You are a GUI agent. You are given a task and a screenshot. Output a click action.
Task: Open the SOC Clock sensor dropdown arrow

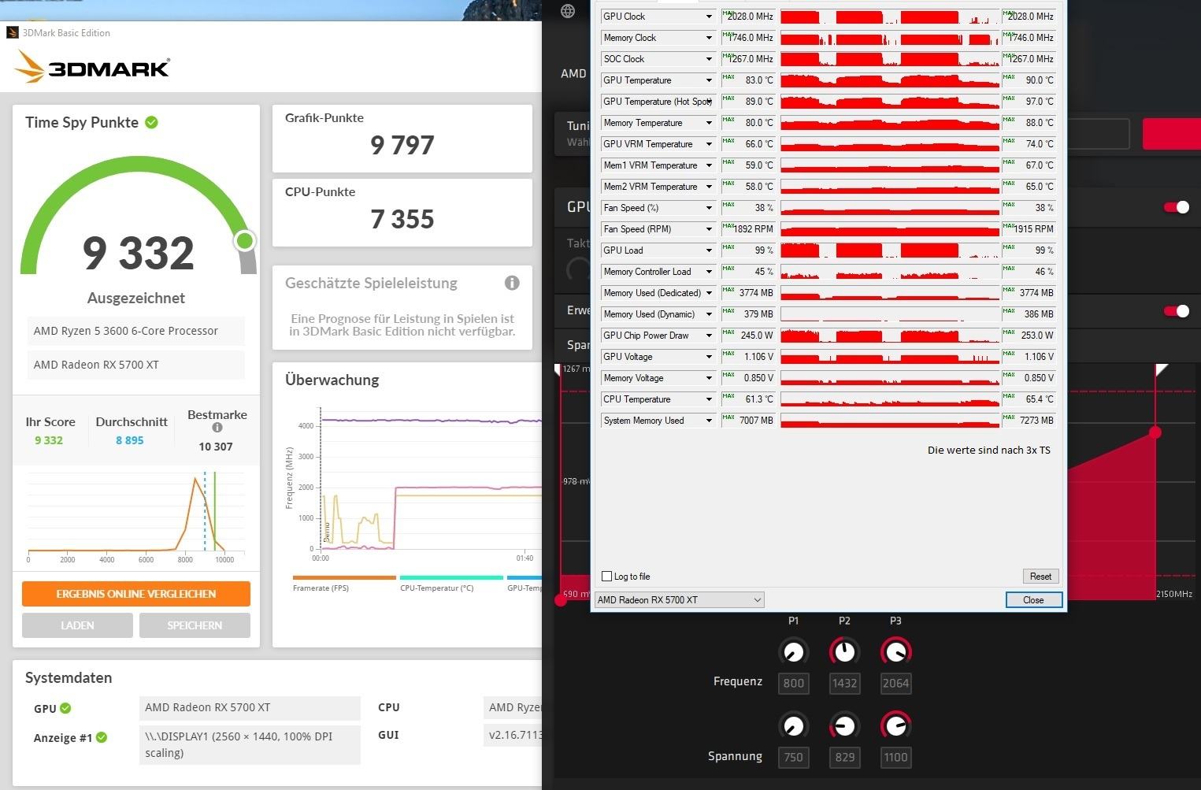[x=709, y=59]
